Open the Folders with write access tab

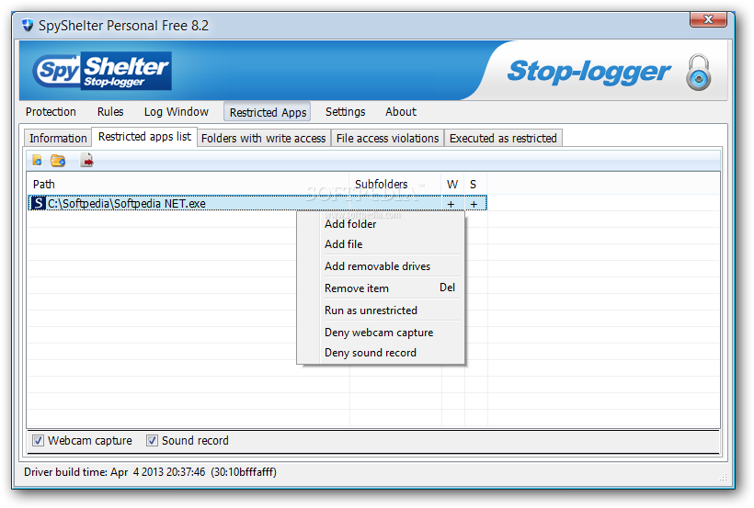point(264,139)
